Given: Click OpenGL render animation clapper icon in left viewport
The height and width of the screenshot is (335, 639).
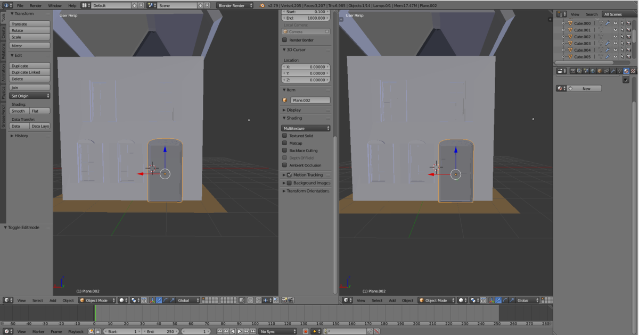Looking at the screenshot, I should (291, 300).
